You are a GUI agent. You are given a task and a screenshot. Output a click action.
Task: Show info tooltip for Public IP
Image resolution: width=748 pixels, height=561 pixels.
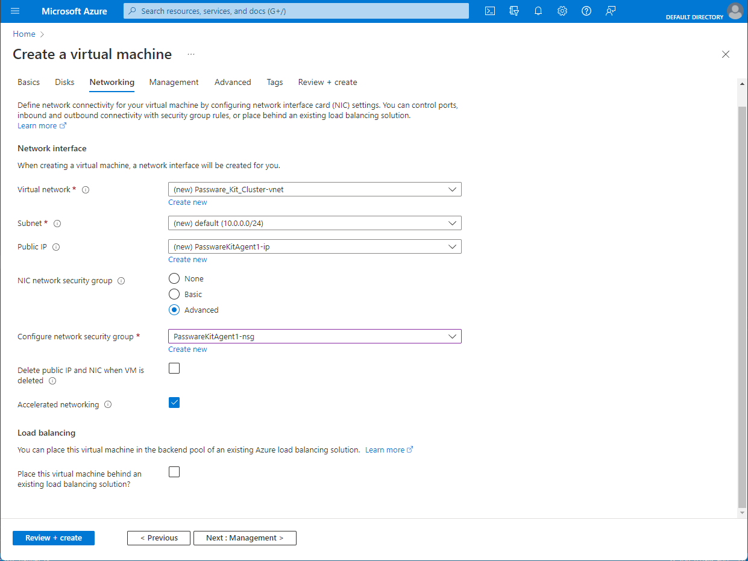(x=56, y=247)
